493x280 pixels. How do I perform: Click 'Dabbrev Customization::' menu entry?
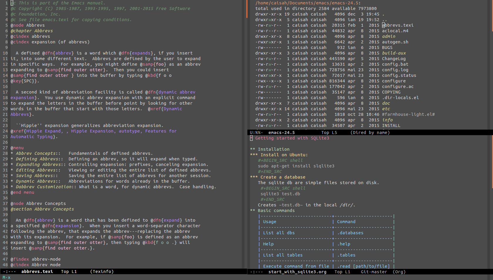point(46,187)
